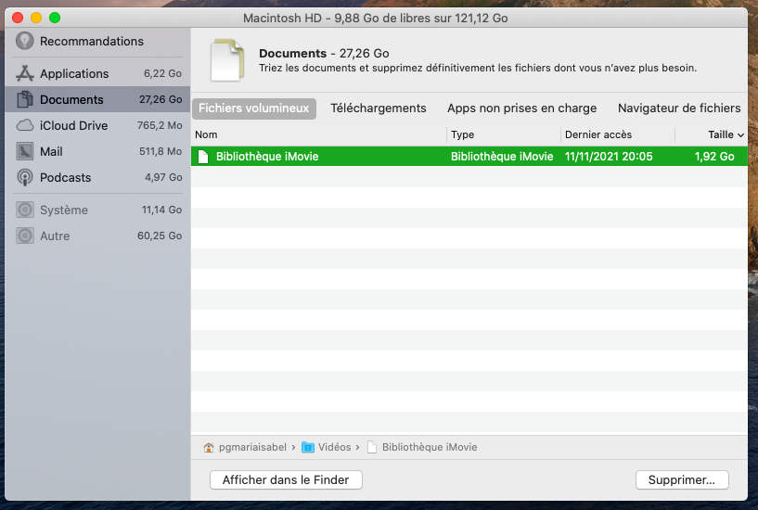Select the Mail envelope icon
The width and height of the screenshot is (758, 510).
pyautogui.click(x=25, y=151)
